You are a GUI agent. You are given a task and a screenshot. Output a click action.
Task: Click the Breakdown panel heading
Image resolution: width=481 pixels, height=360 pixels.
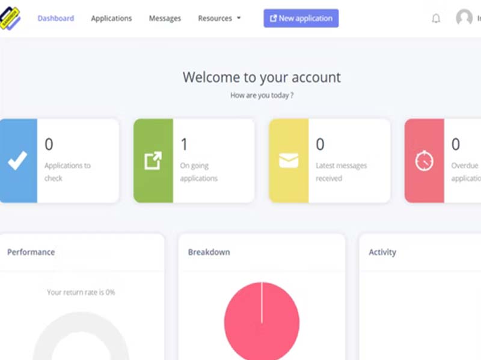[209, 252]
